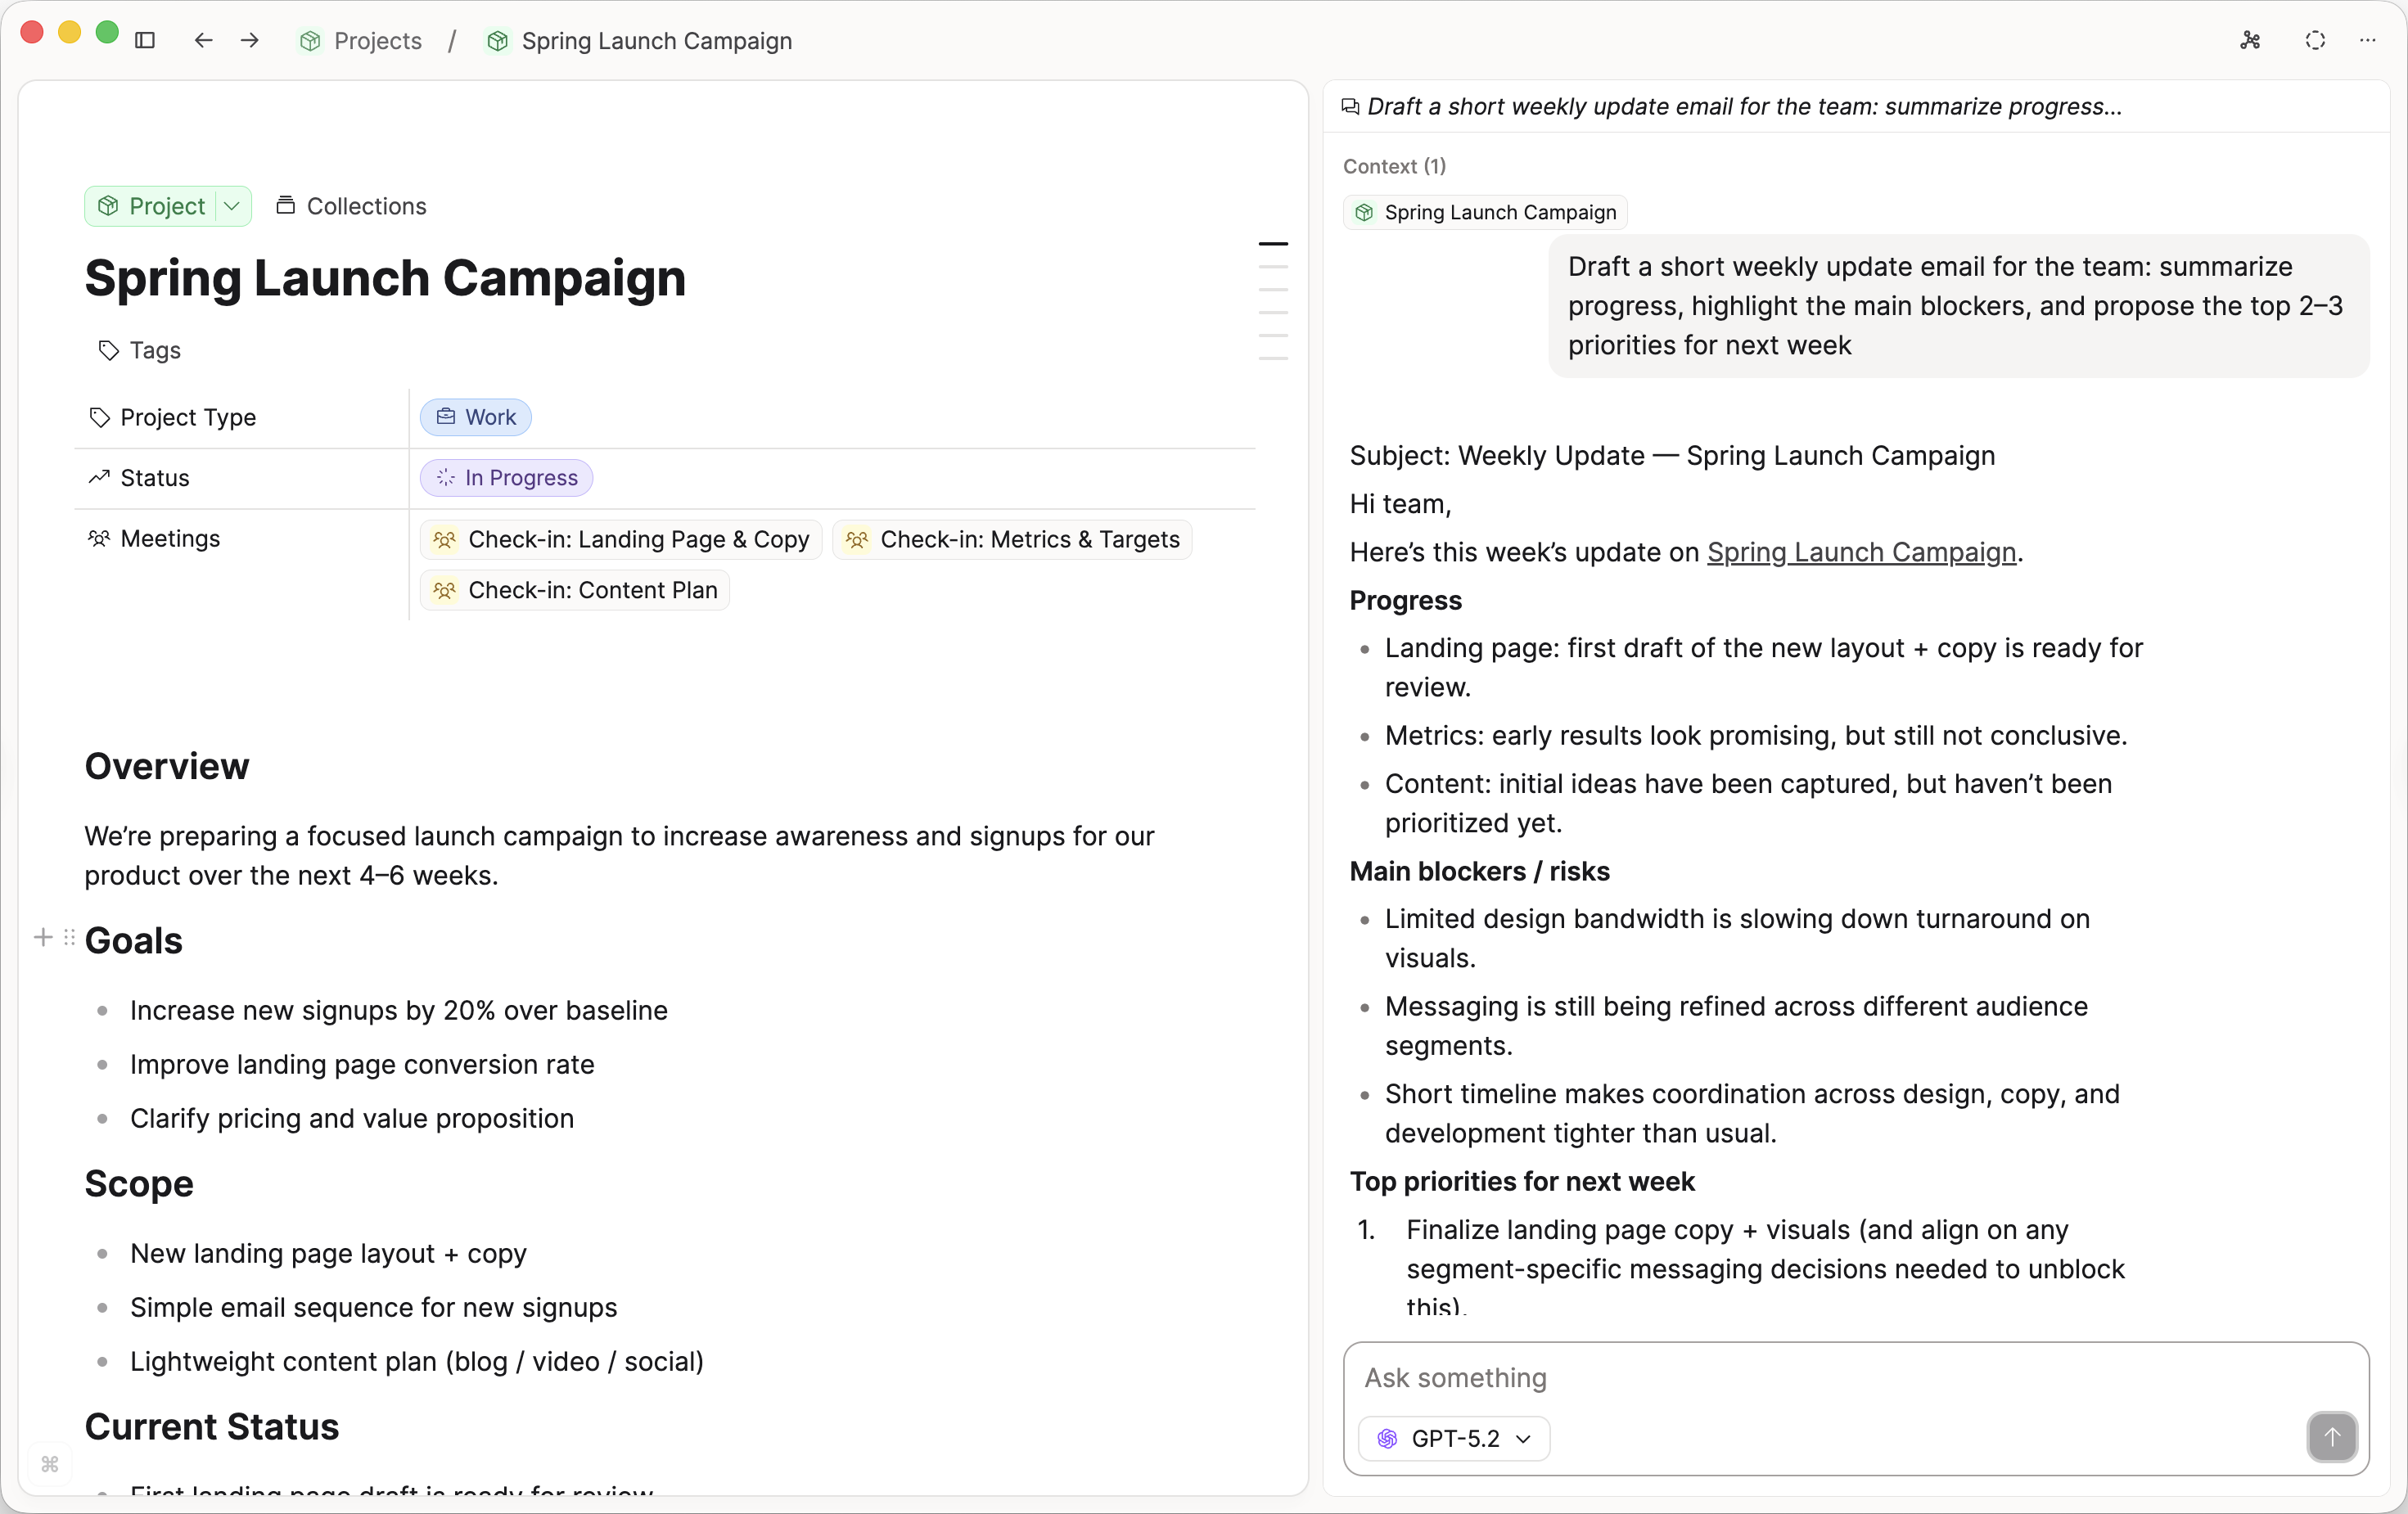Toggle the sidebar panel icon
Screen dimensions: 2408x1514
145,40
